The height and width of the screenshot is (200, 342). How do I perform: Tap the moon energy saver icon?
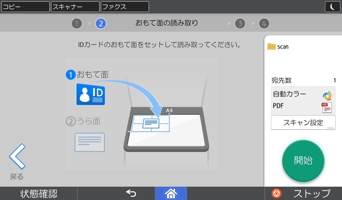[x=332, y=7]
